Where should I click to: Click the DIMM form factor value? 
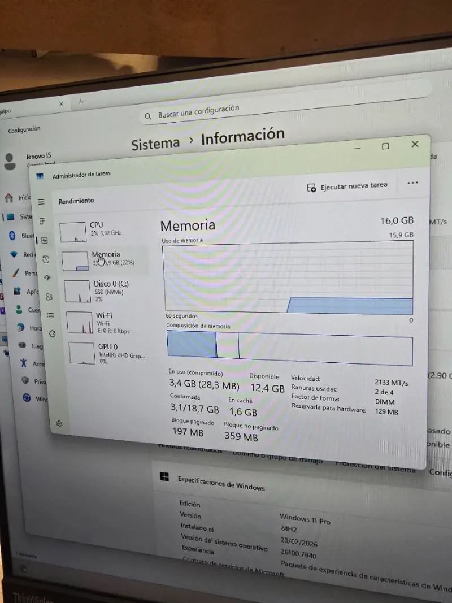tap(385, 402)
